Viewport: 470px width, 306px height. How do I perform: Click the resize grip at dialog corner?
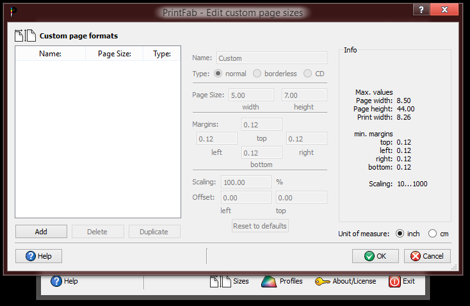click(x=455, y=267)
